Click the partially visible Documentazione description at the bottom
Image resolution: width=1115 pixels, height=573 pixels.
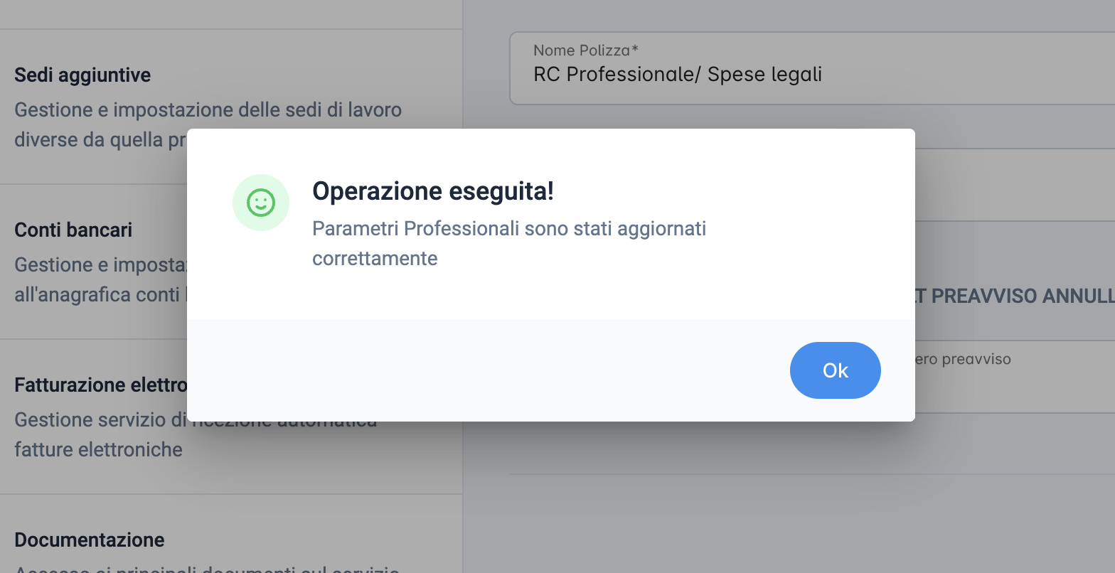[207, 569]
